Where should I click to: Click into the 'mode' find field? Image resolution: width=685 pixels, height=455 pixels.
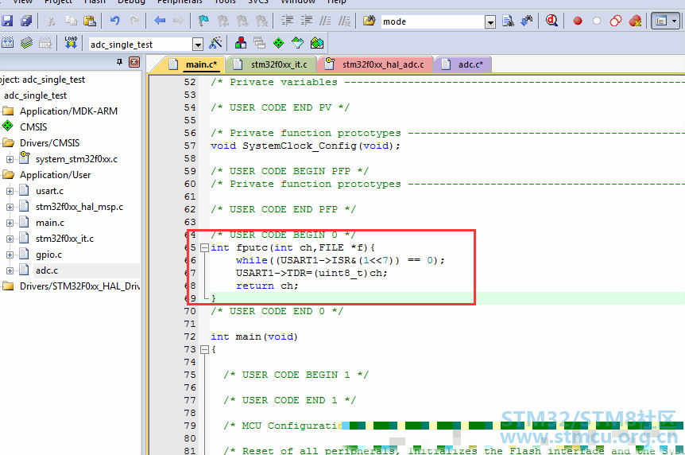pos(433,21)
